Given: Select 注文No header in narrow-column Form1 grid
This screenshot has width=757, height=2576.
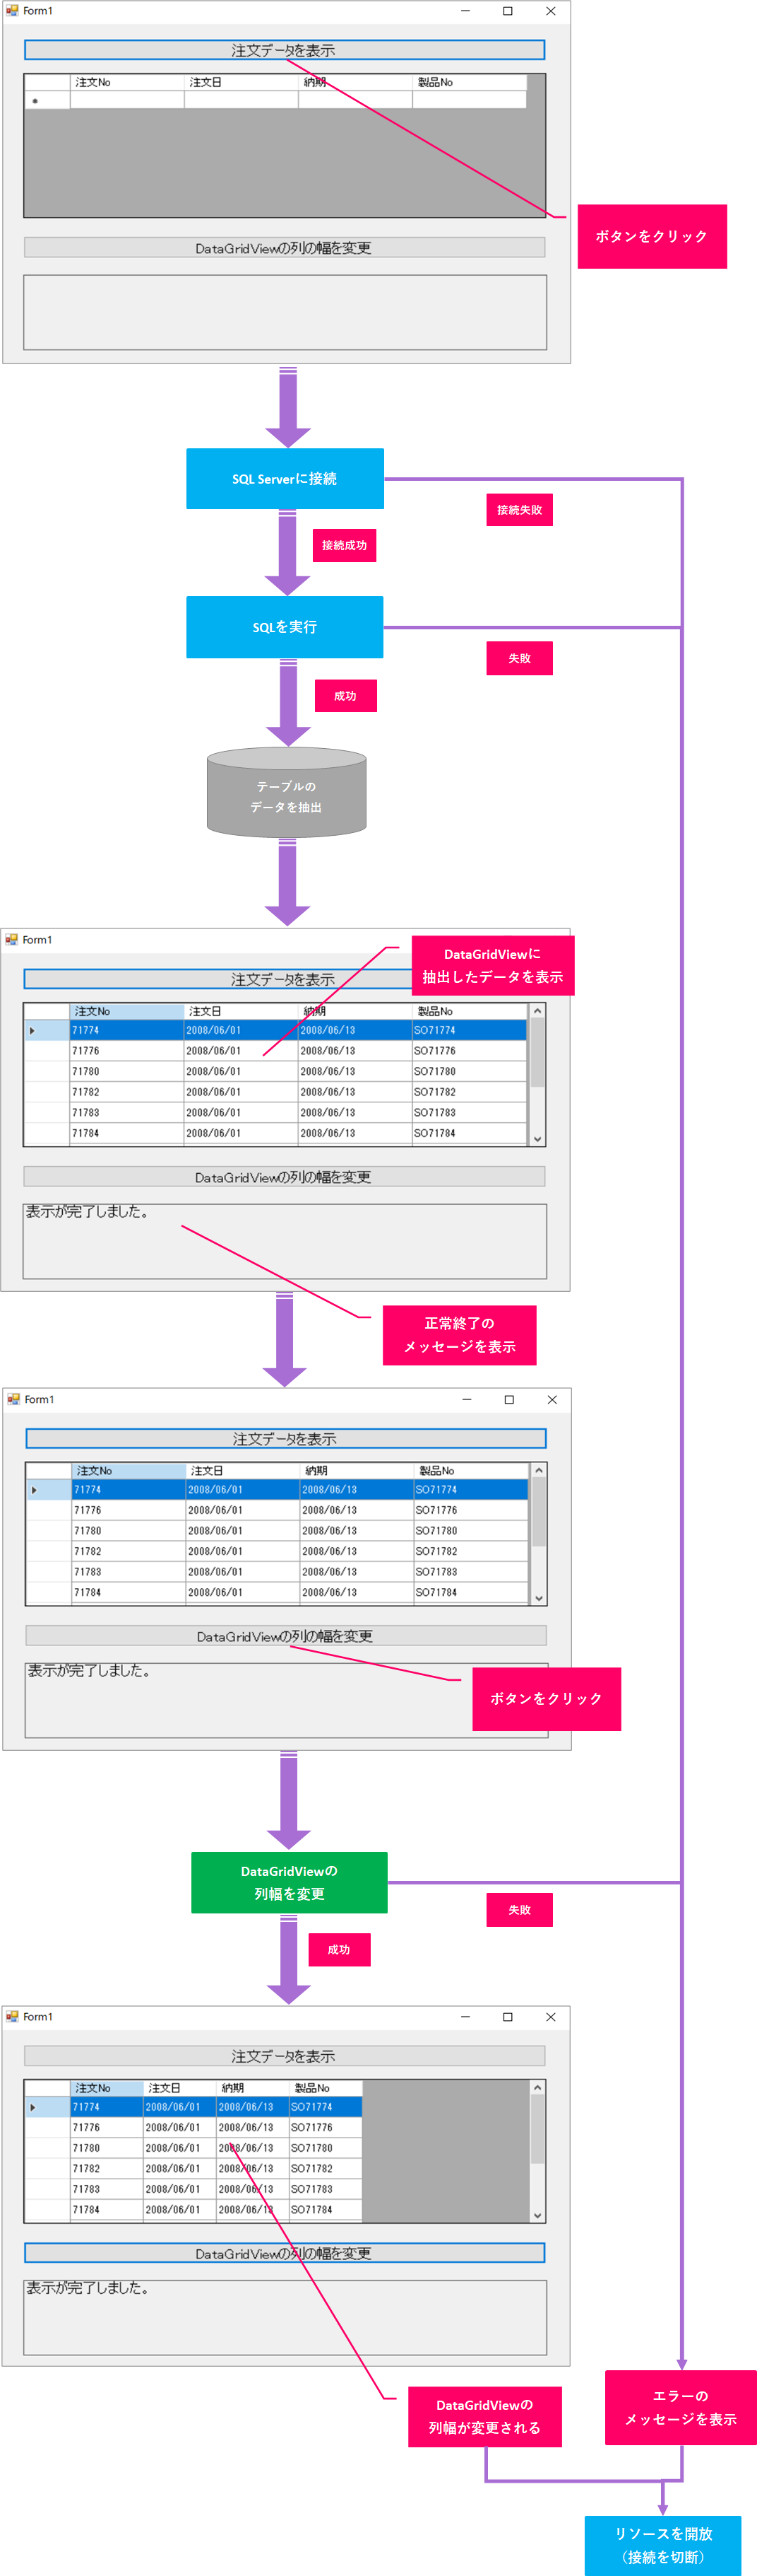Looking at the screenshot, I should coord(107,2088).
